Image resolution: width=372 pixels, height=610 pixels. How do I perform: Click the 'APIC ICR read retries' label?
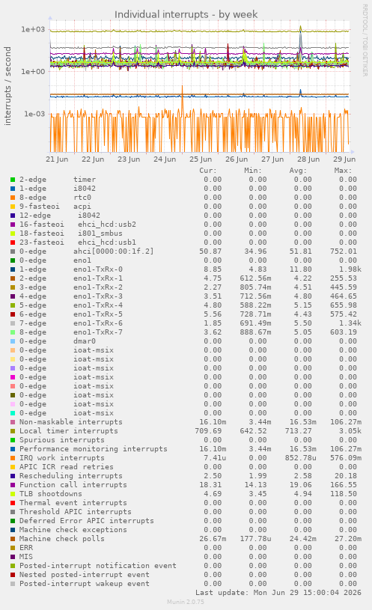tap(67, 467)
